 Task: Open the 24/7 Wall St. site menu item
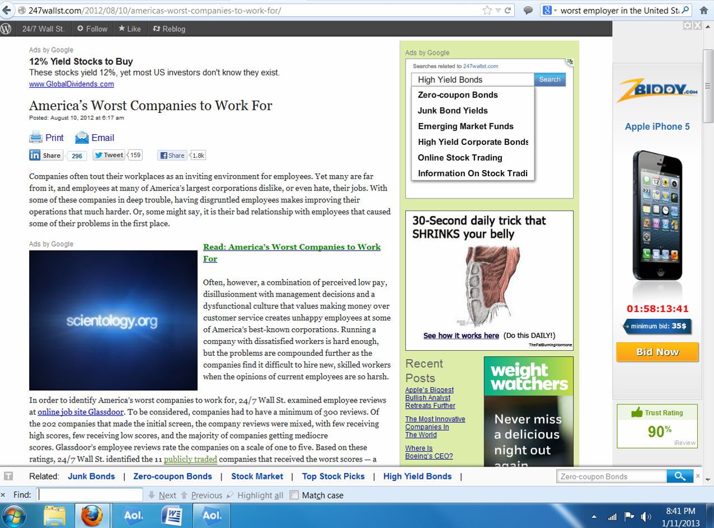pyautogui.click(x=43, y=29)
